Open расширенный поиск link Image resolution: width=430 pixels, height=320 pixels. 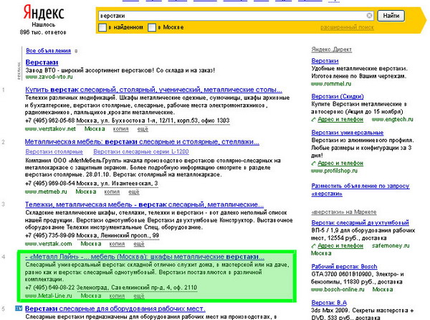pos(347,27)
